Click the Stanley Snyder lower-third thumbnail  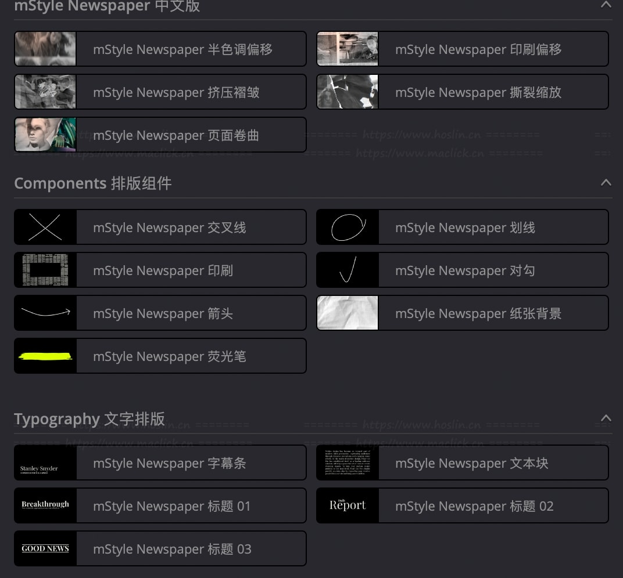point(45,463)
